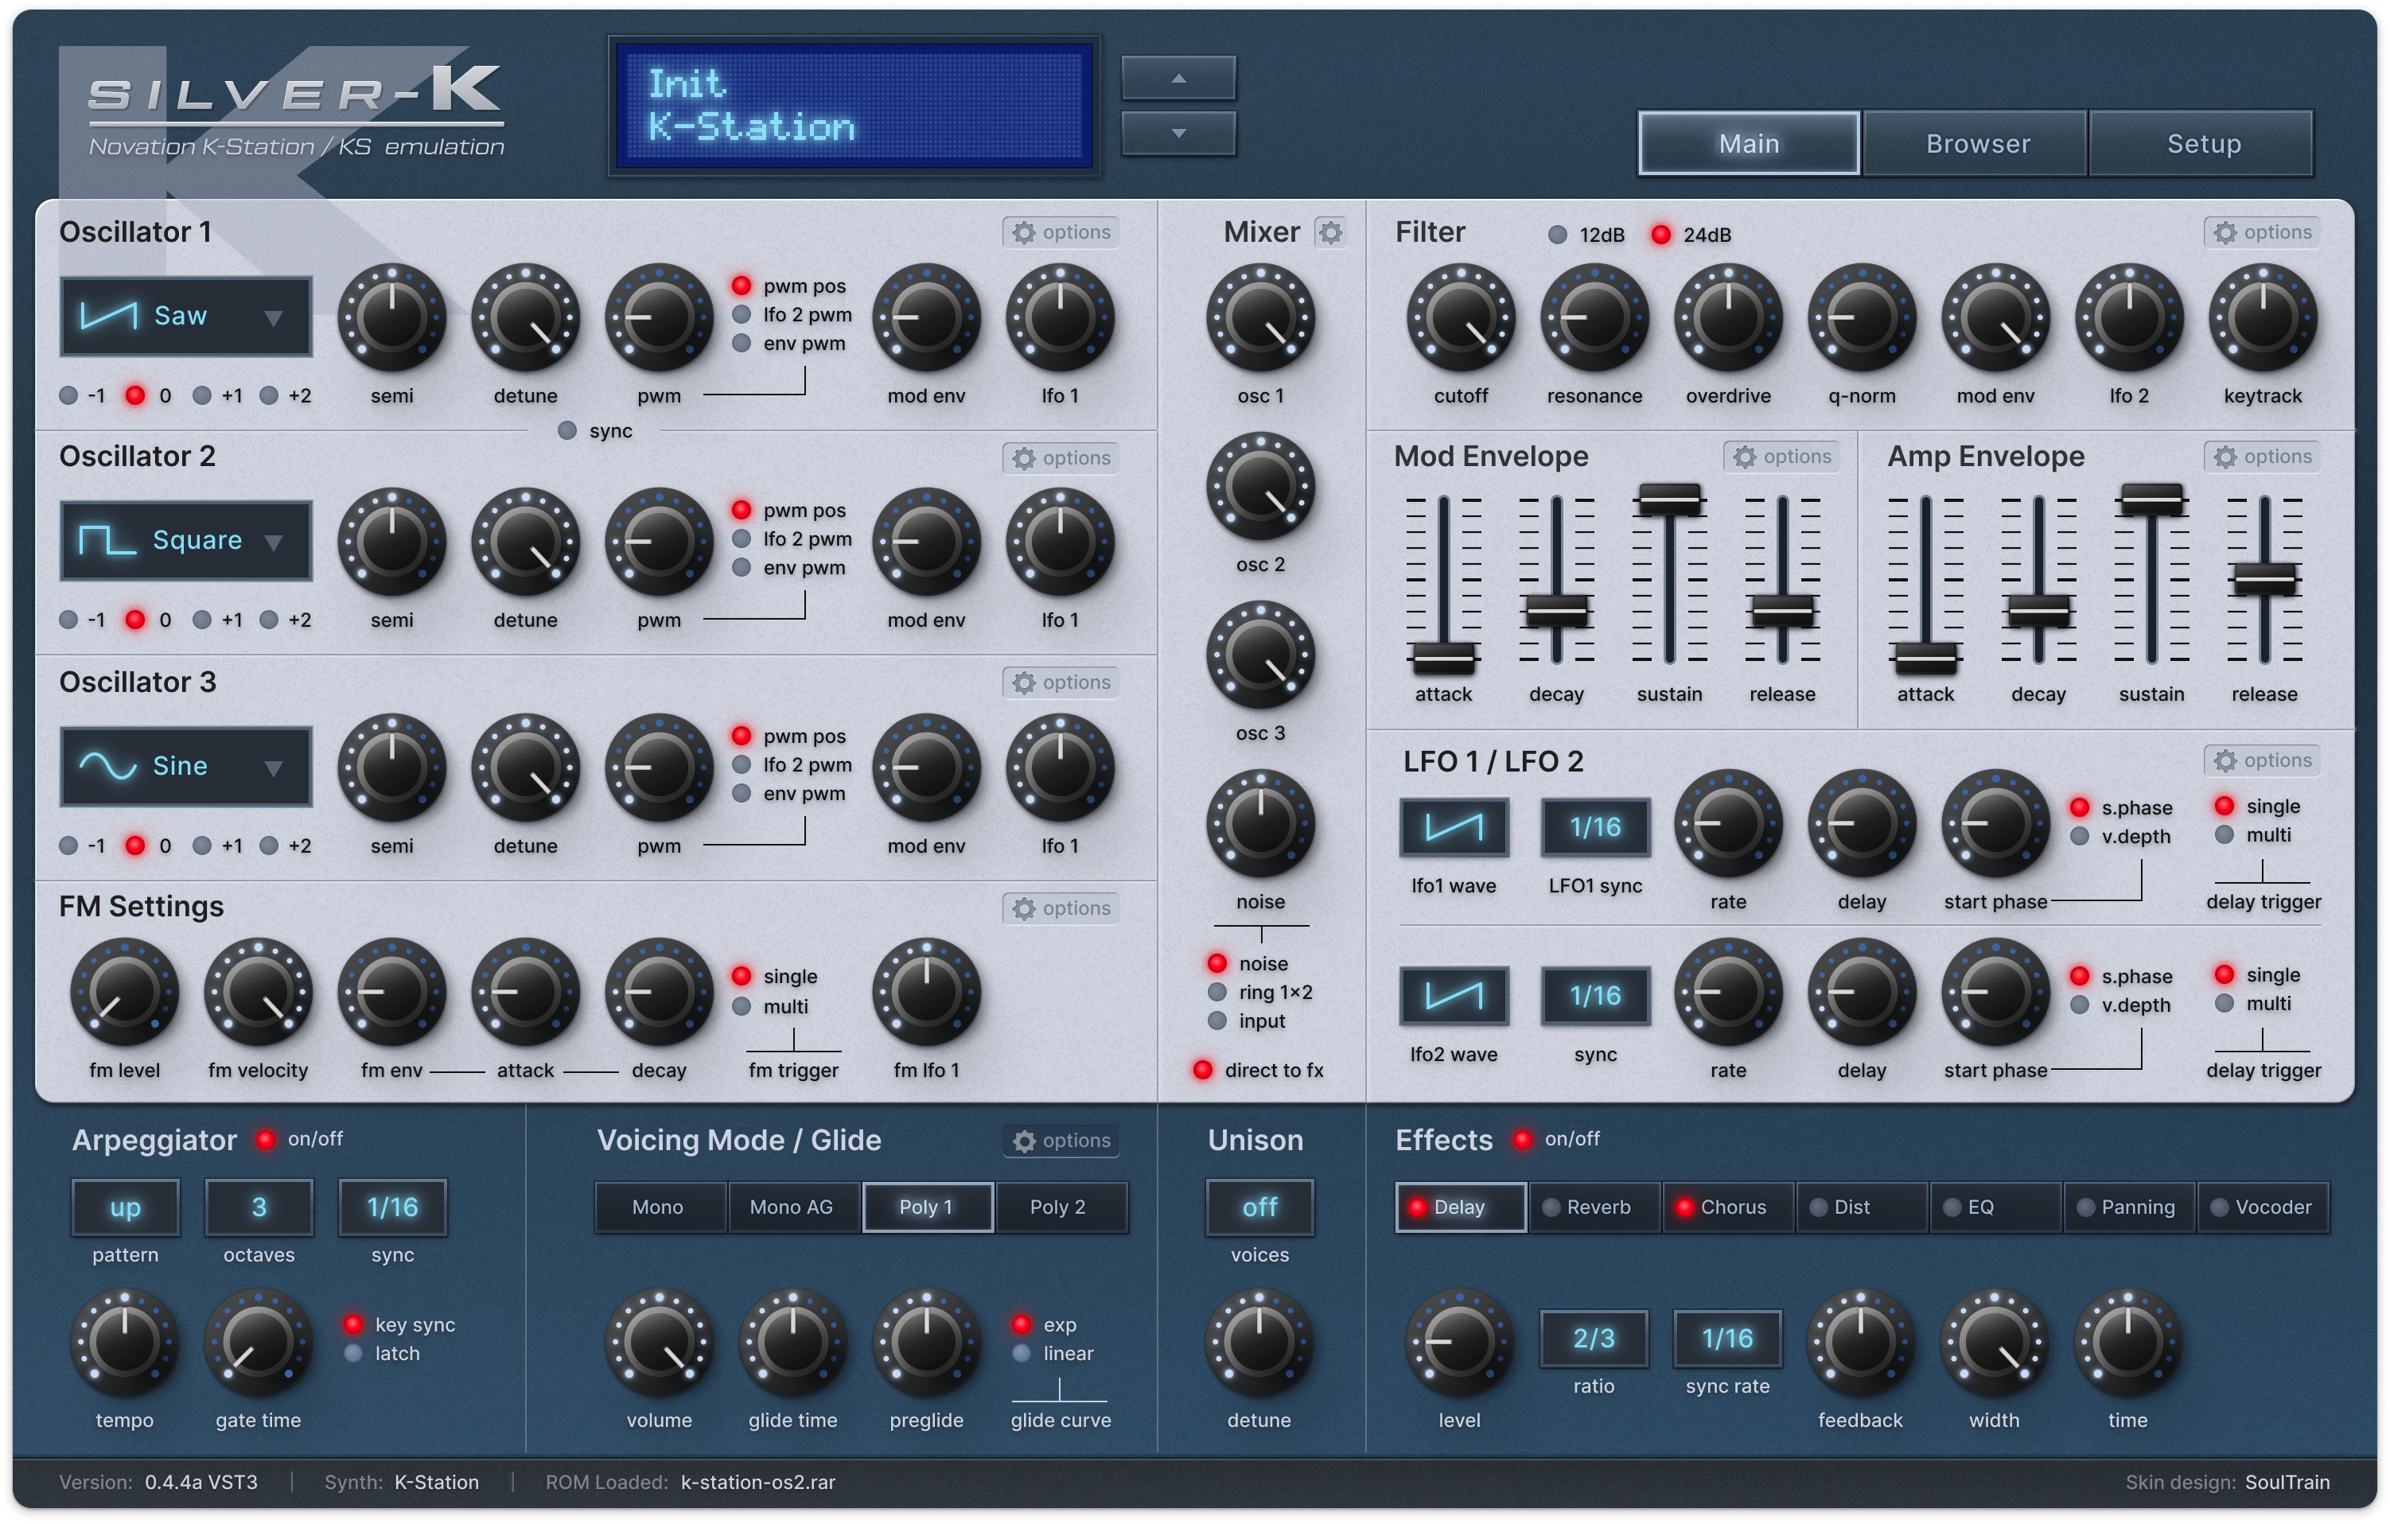
Task: Select Mono AG voicing mode
Action: pyautogui.click(x=793, y=1207)
